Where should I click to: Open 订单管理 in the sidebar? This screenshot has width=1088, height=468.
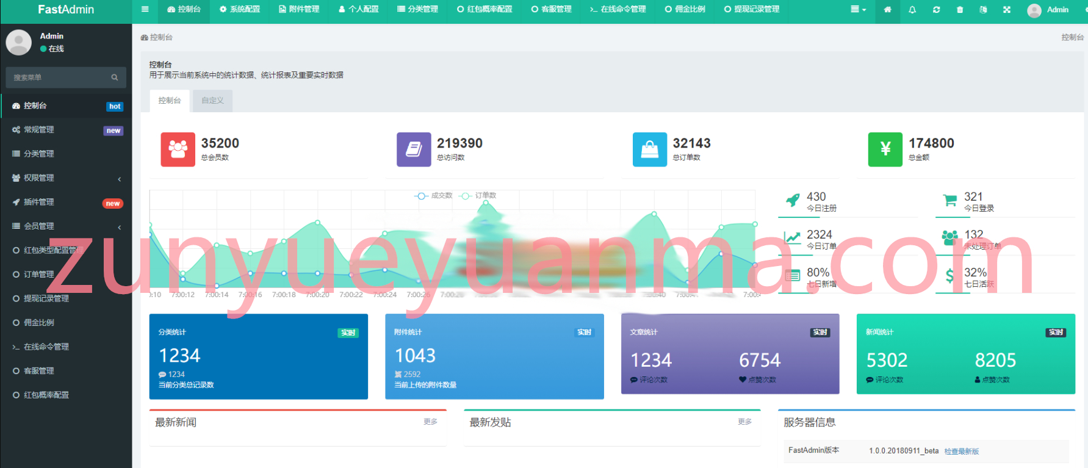coord(66,275)
